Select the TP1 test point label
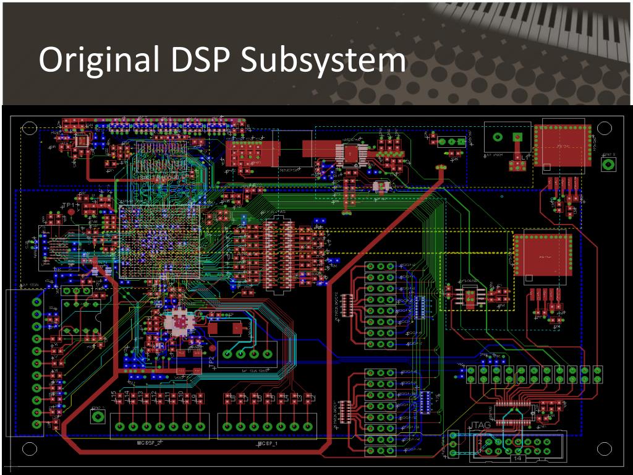 click(69, 205)
